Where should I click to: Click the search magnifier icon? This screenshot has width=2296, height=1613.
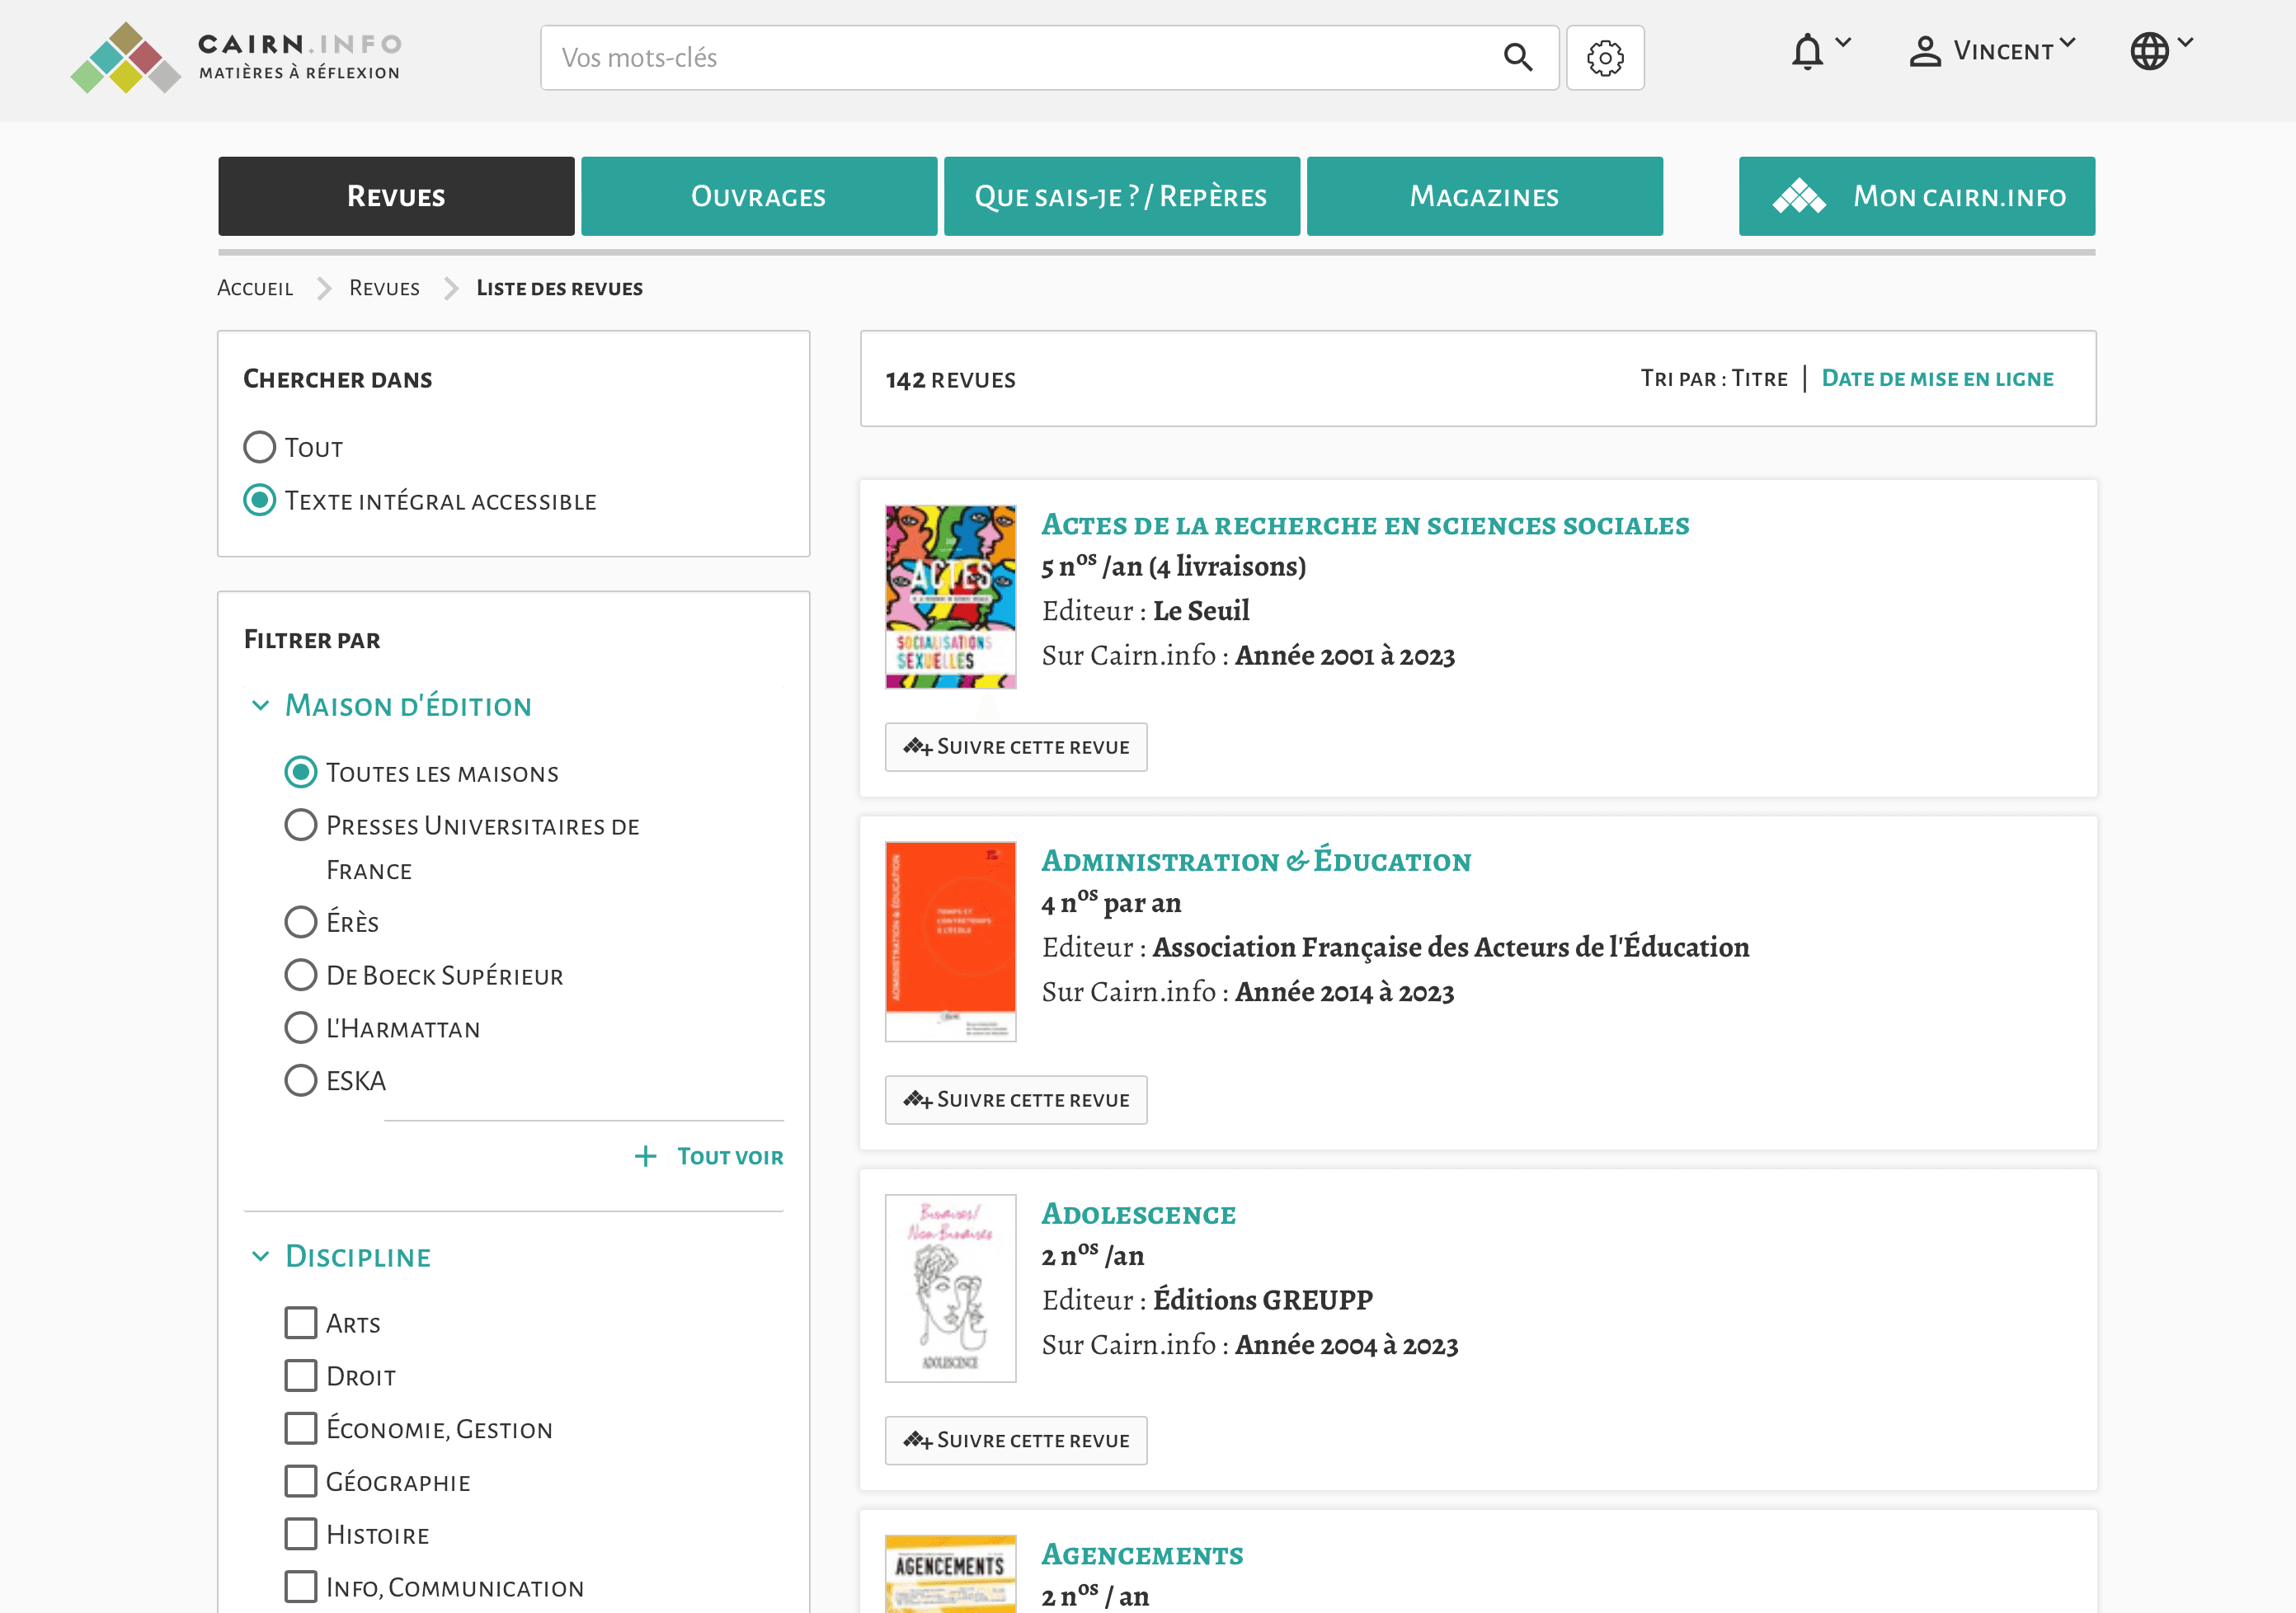pyautogui.click(x=1517, y=58)
